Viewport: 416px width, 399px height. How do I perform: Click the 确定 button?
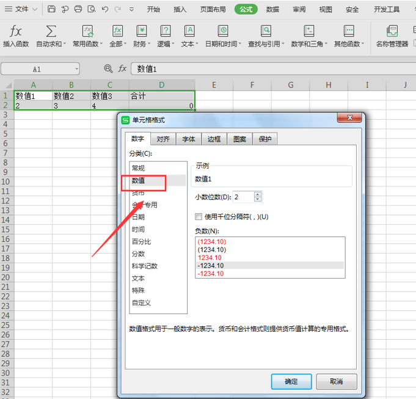click(291, 381)
